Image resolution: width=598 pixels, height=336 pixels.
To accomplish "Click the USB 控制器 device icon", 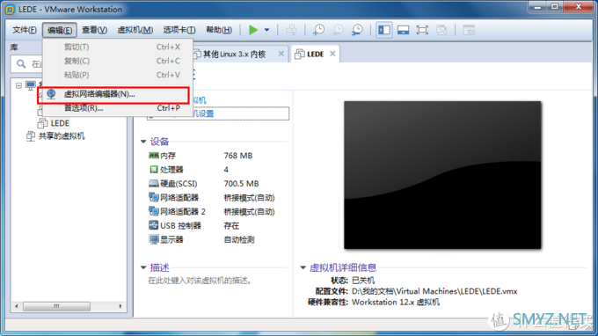I will (153, 225).
